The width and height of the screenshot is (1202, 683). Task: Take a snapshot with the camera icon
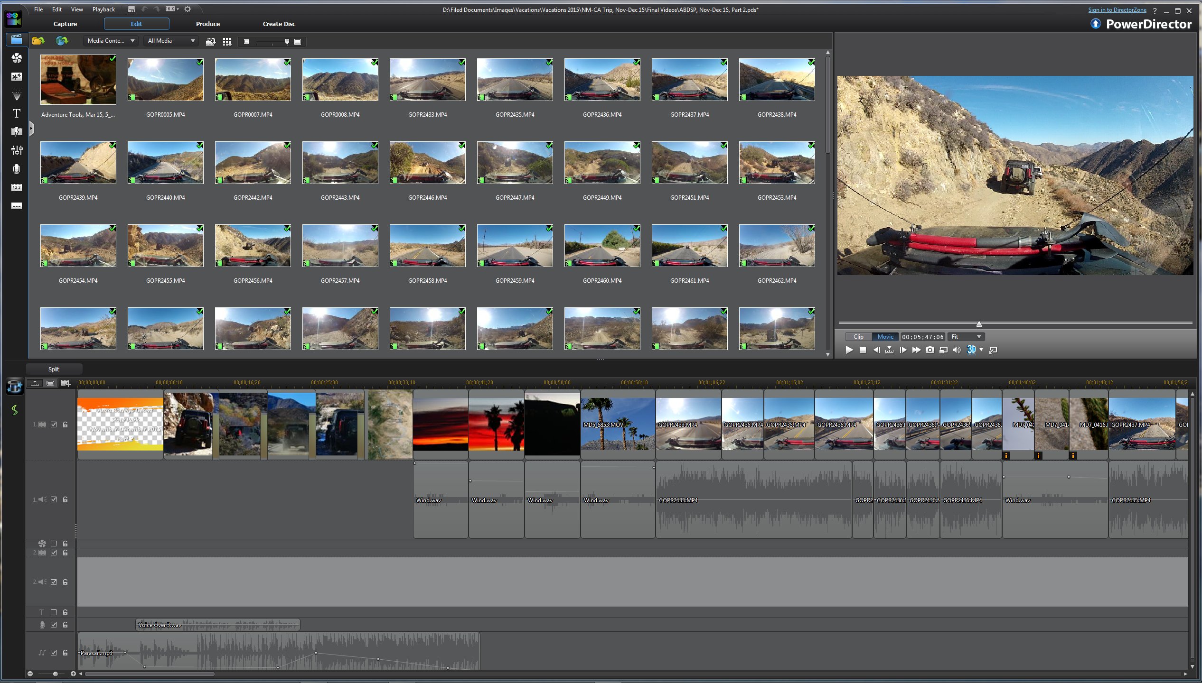(930, 350)
